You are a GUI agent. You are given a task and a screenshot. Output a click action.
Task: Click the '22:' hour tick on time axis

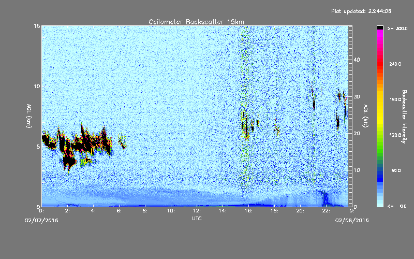326,211
